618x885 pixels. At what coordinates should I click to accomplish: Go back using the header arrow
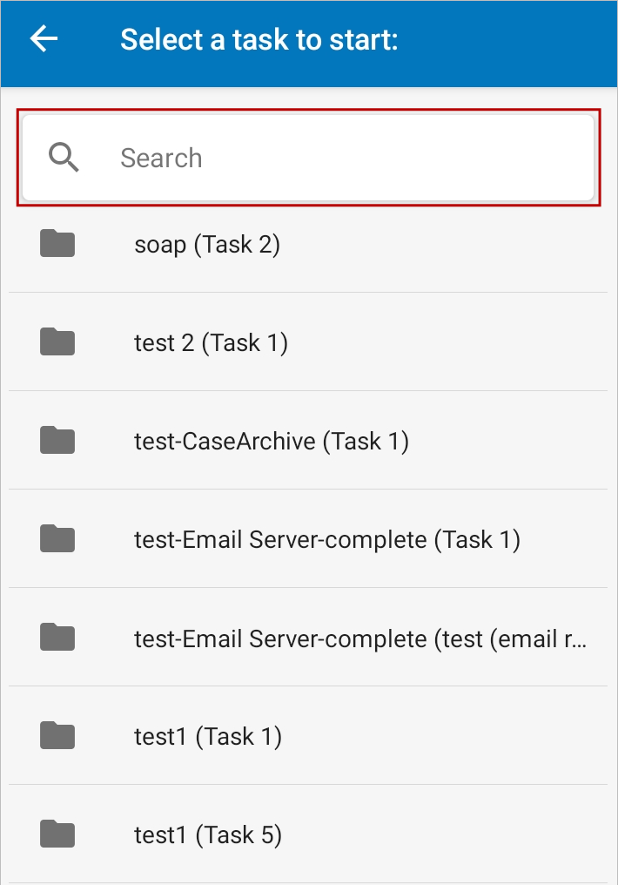44,39
